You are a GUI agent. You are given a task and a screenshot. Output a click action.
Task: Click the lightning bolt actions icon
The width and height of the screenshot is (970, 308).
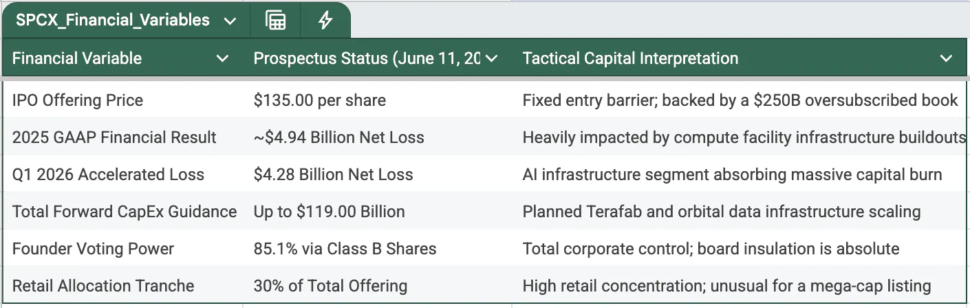pyautogui.click(x=325, y=20)
